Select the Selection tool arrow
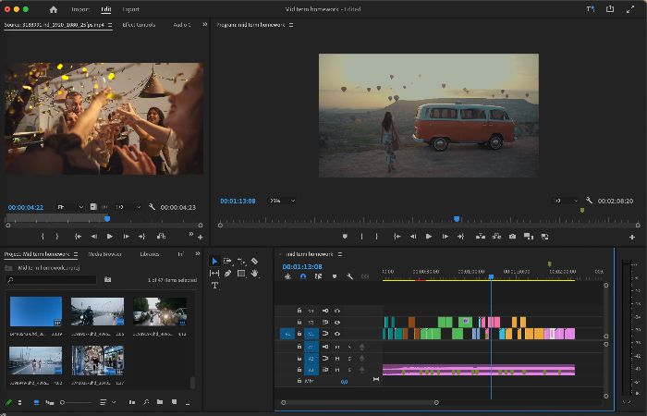 click(x=214, y=262)
